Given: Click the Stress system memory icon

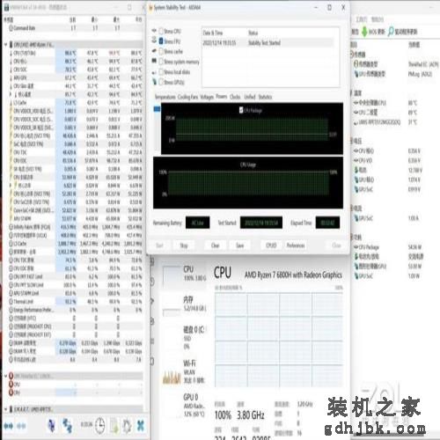Looking at the screenshot, I should (x=154, y=61).
